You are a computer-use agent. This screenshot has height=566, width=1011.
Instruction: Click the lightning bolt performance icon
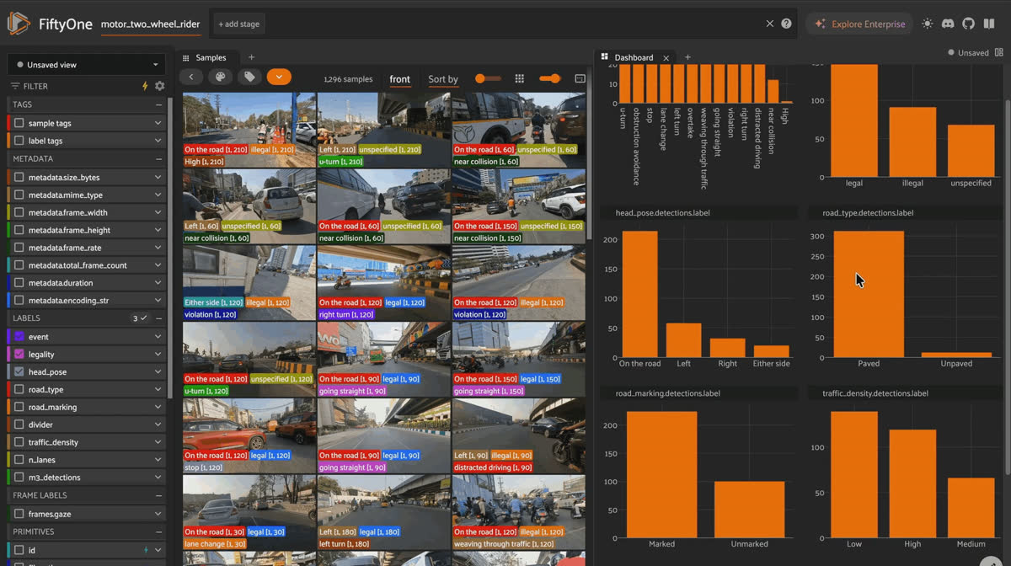[x=145, y=86]
